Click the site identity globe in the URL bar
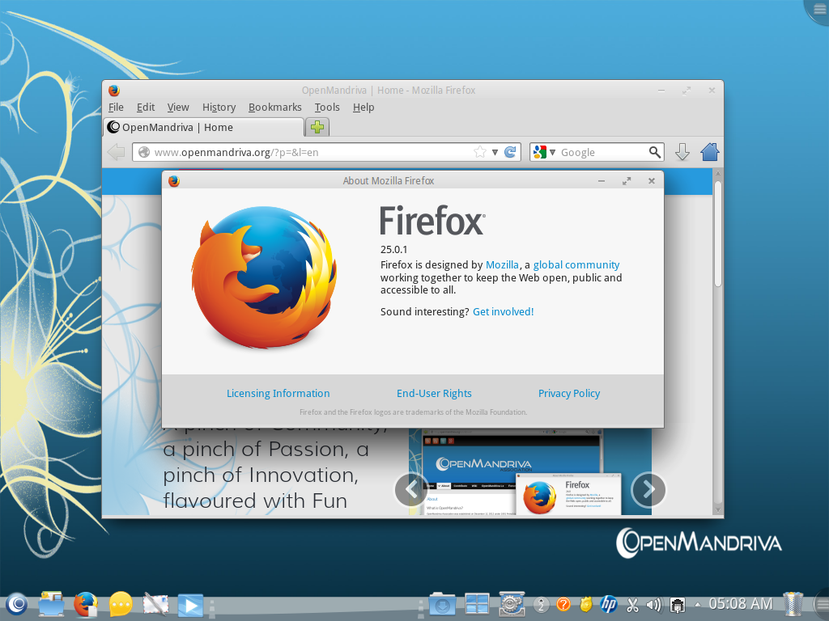This screenshot has height=621, width=829. click(x=144, y=152)
